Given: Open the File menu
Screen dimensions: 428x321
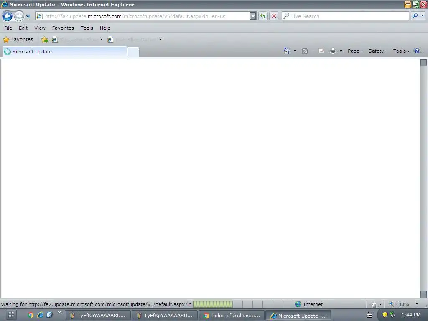Looking at the screenshot, I should (8, 28).
